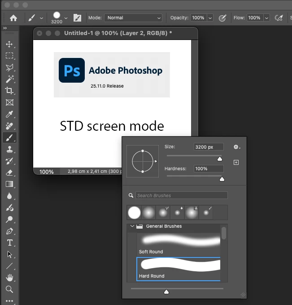Select the Blur tool

pyautogui.click(x=9, y=196)
